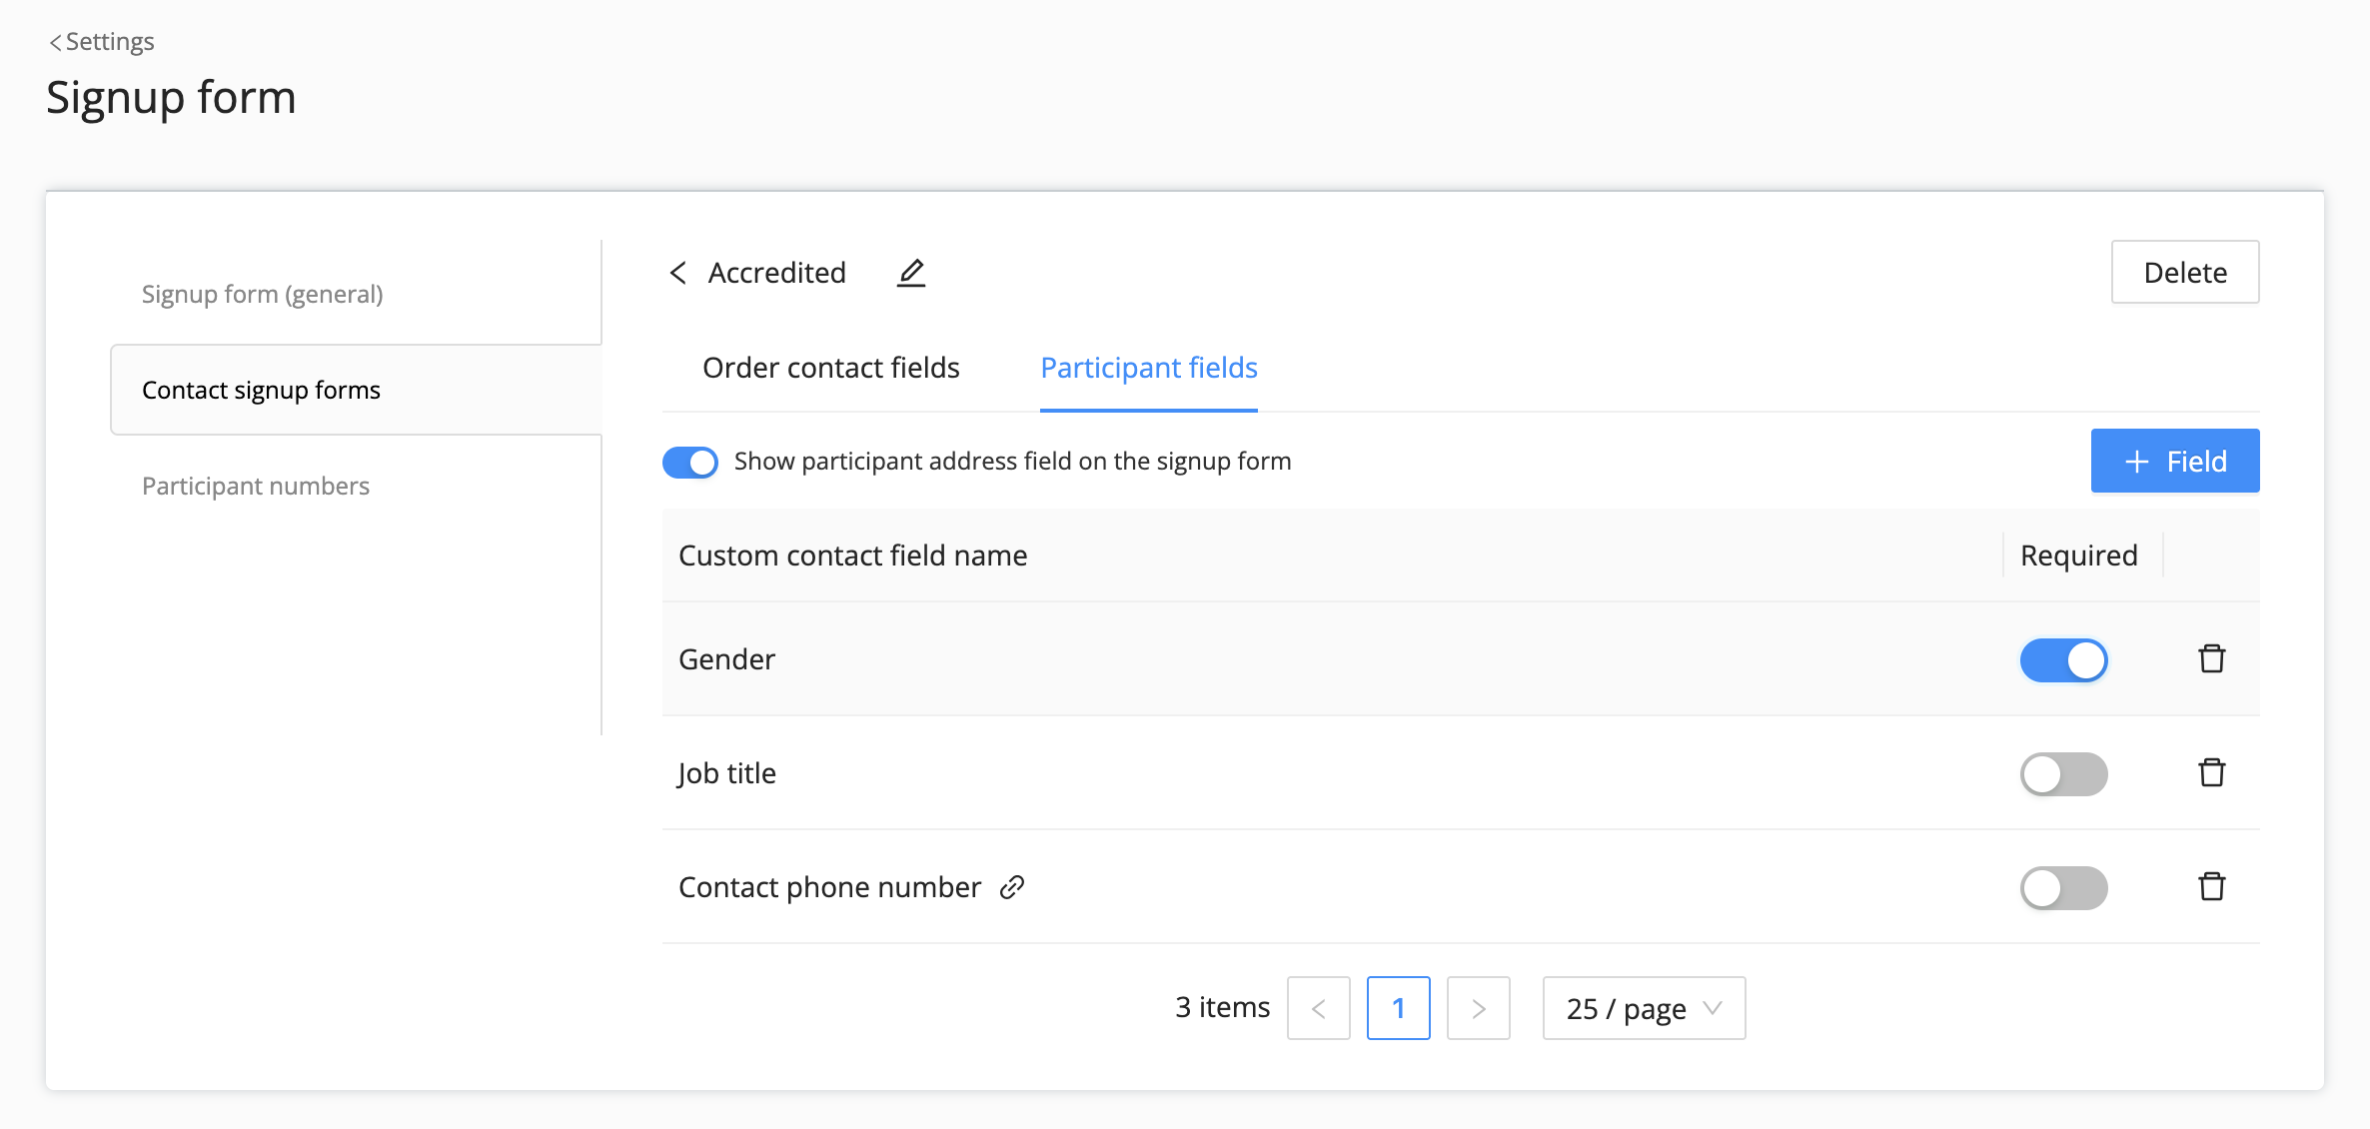Go to next page arrow in pagination

click(1478, 1008)
